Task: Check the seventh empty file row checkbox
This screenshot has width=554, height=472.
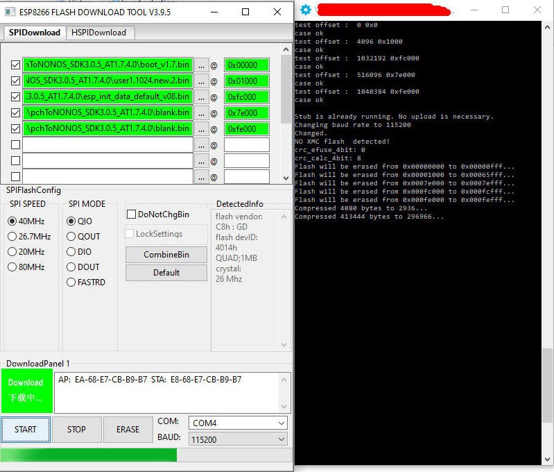Action: (15, 160)
